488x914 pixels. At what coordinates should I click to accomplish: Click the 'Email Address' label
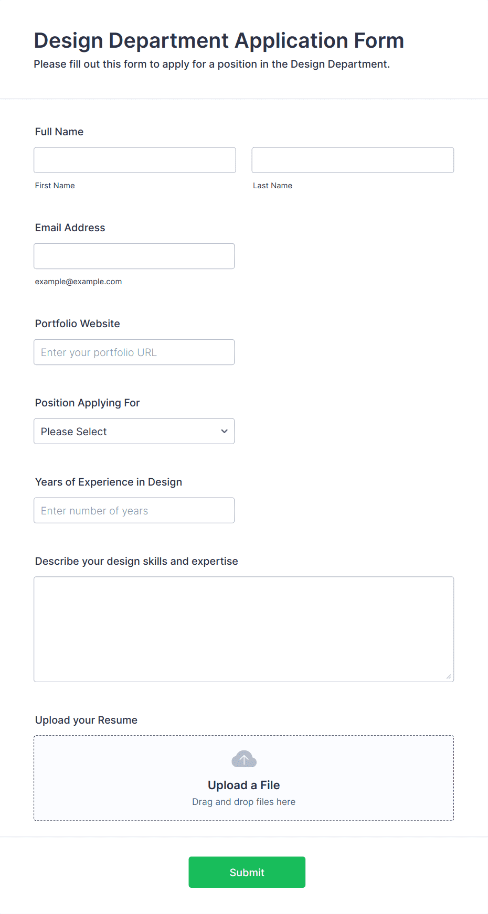70,228
